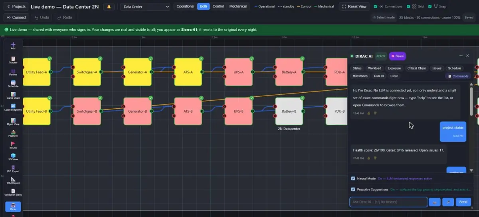
Task: Click the green check on Utility Feed-A block
Action: [x=49, y=59]
